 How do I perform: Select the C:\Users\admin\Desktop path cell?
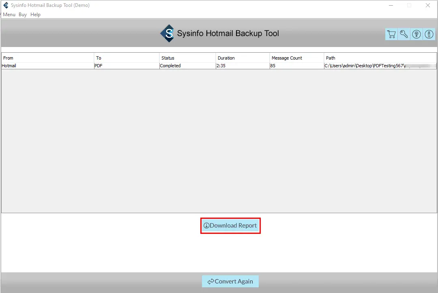pyautogui.click(x=380, y=66)
